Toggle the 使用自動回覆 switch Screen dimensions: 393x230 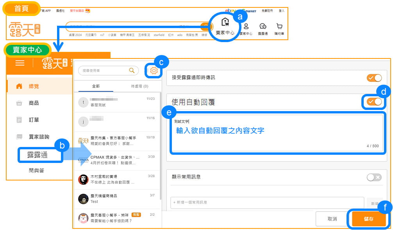(374, 102)
